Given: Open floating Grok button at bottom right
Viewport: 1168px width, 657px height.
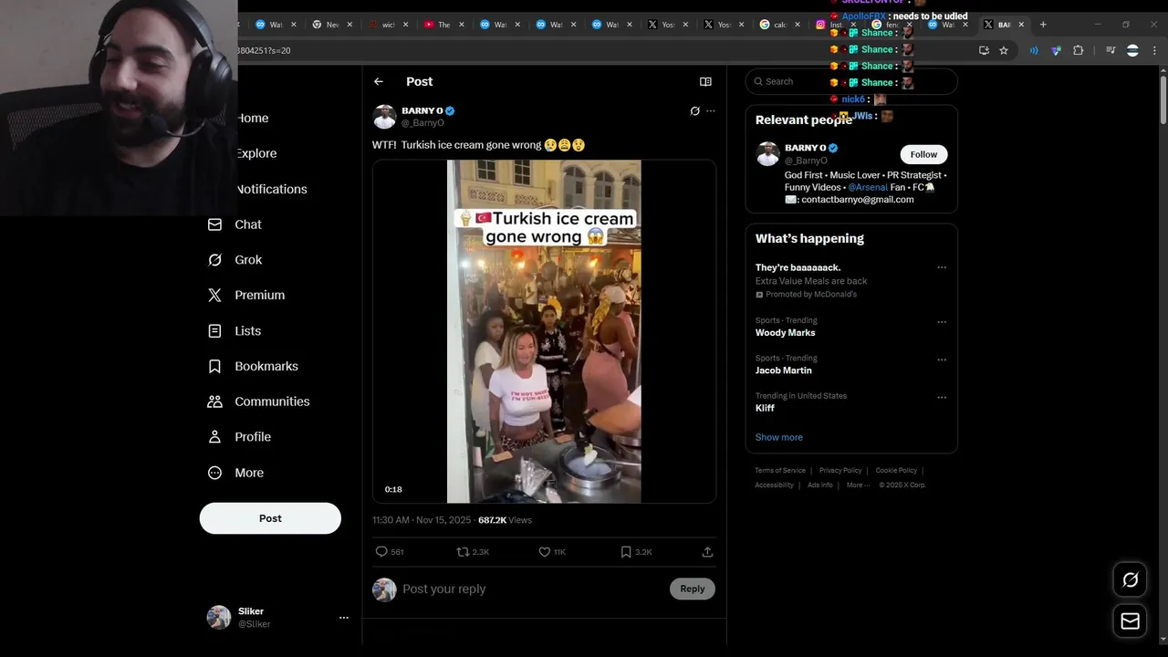Looking at the screenshot, I should click(x=1131, y=580).
